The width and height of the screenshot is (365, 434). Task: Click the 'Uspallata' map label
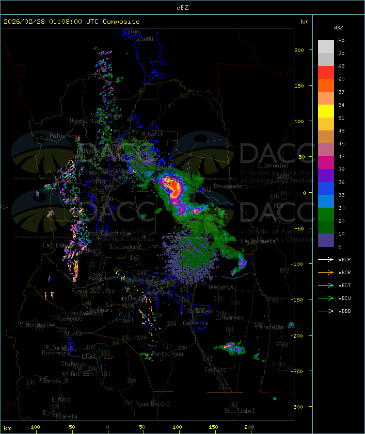84,121
